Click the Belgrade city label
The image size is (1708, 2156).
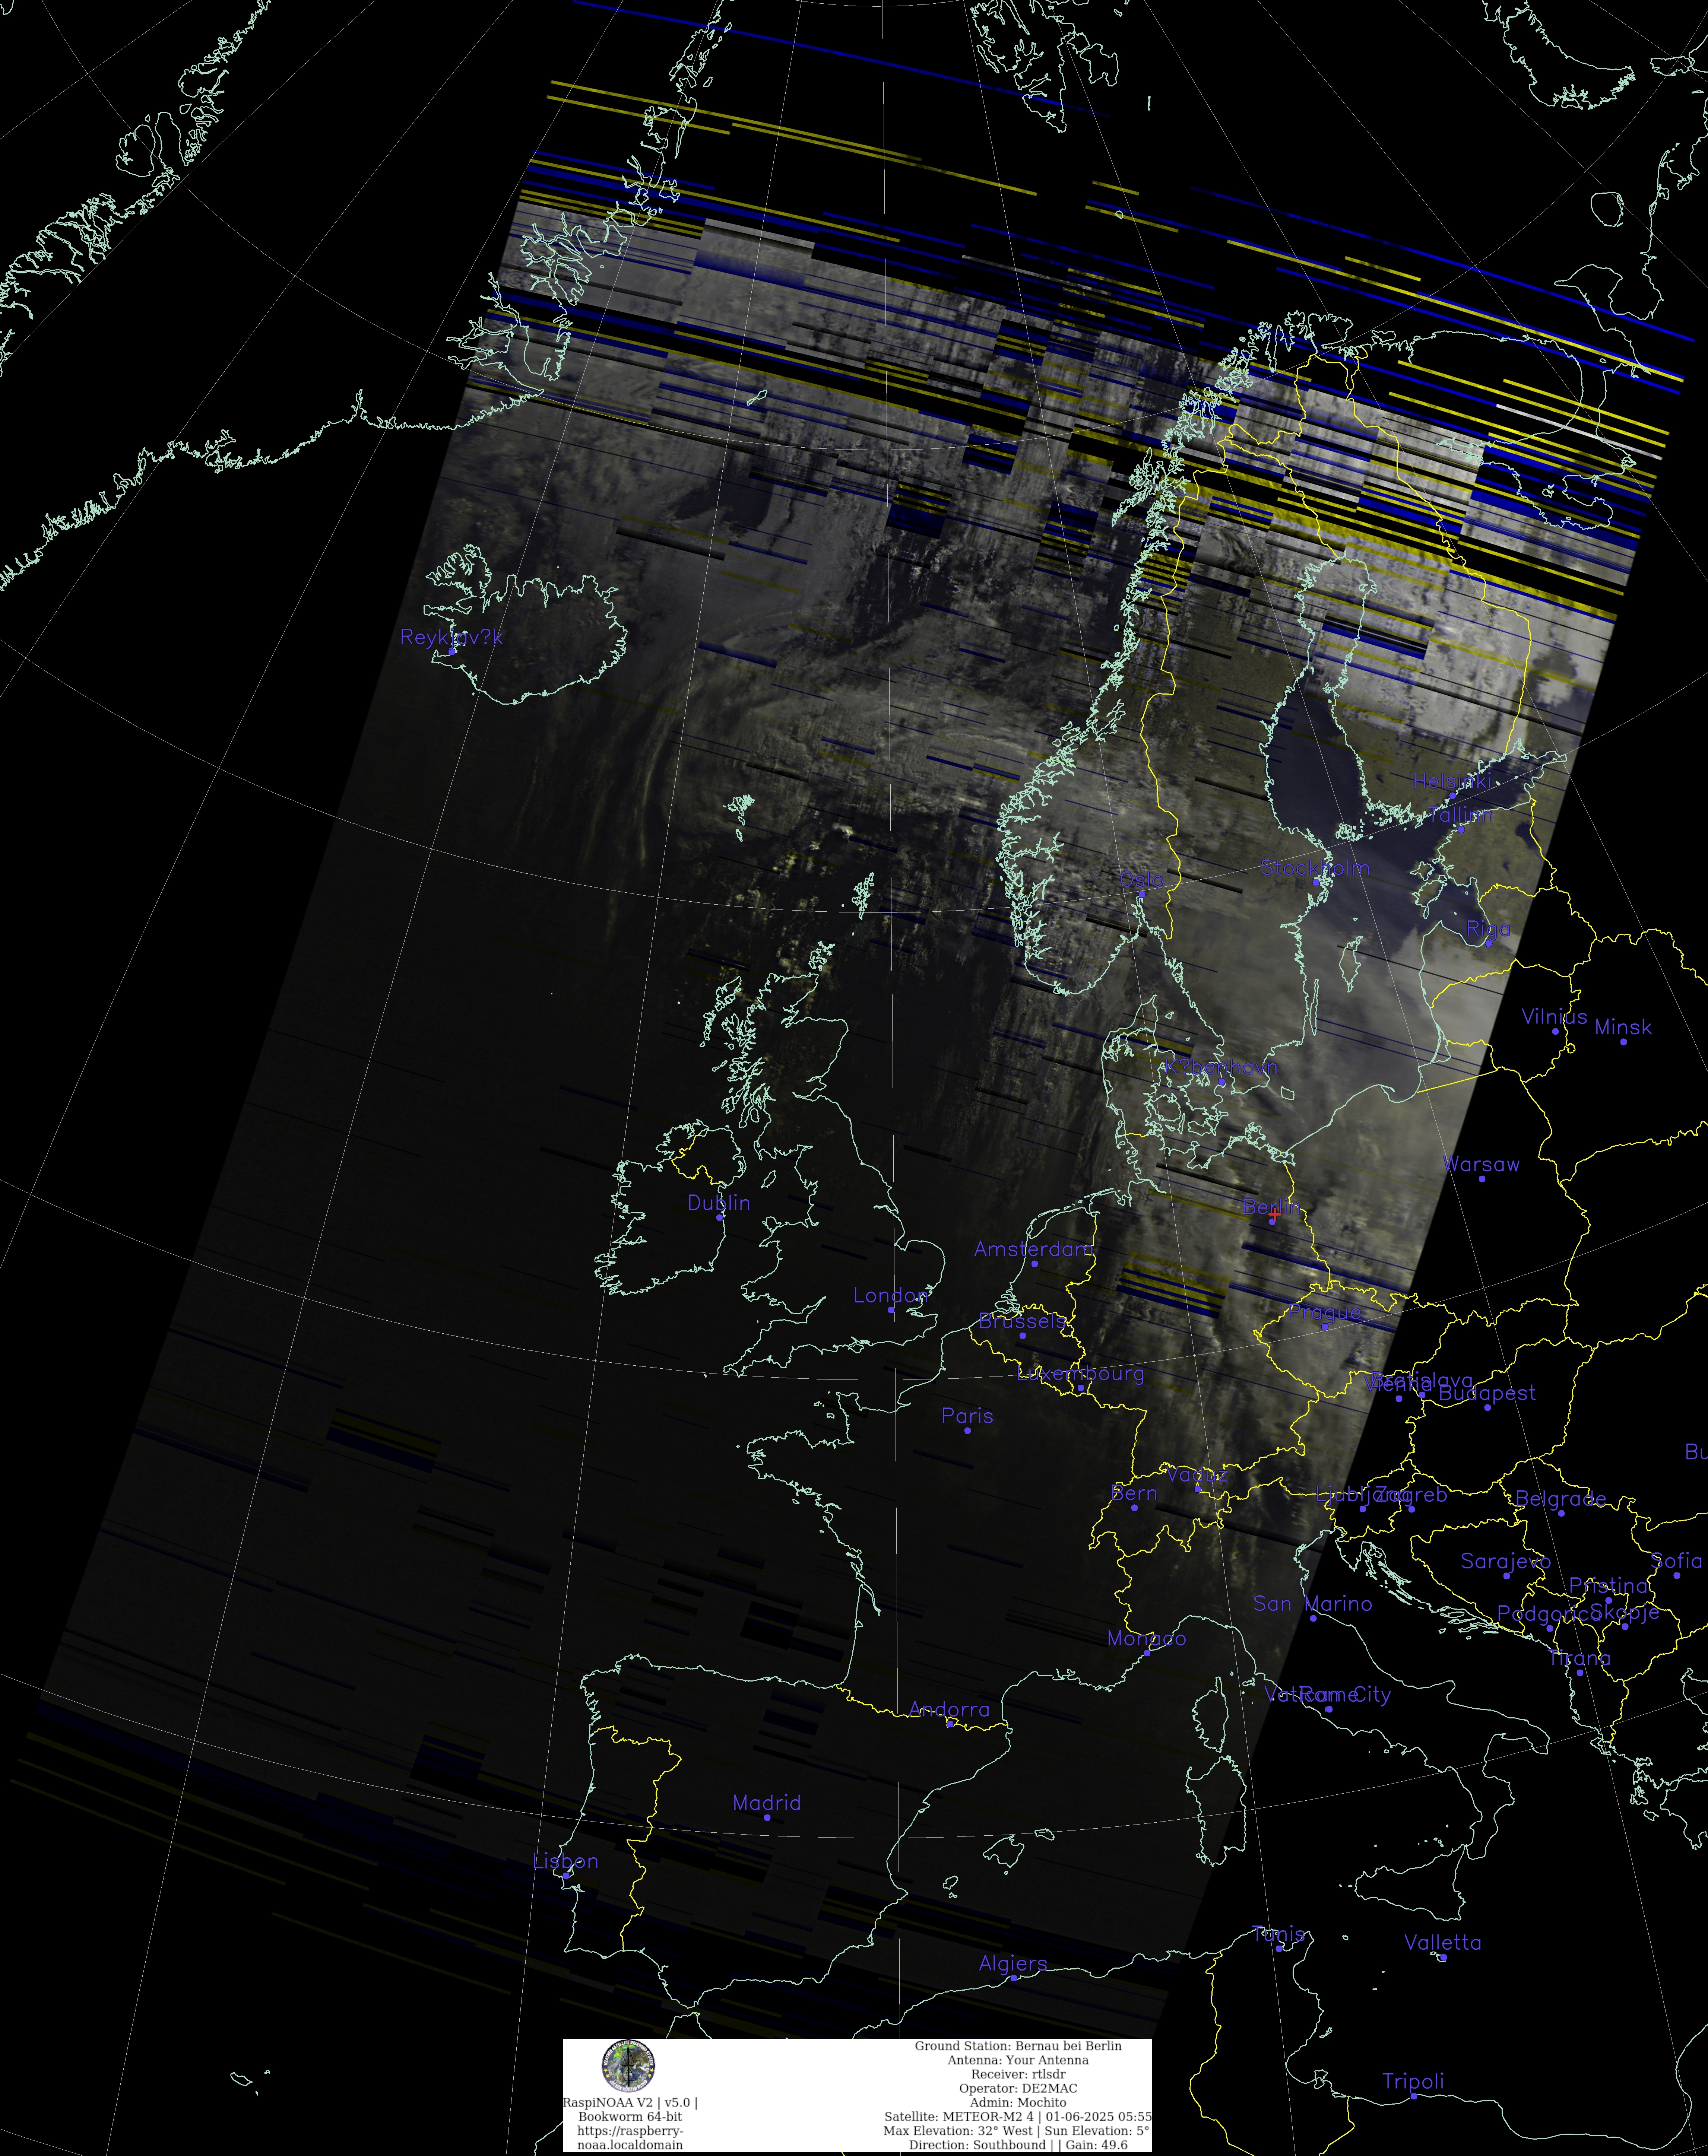(1561, 1499)
